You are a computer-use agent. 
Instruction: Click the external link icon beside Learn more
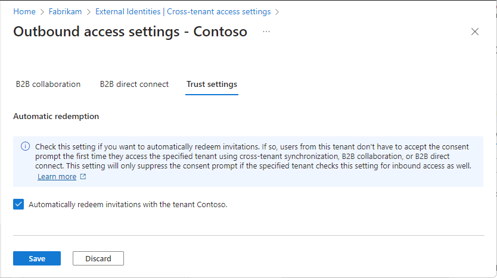click(x=83, y=177)
